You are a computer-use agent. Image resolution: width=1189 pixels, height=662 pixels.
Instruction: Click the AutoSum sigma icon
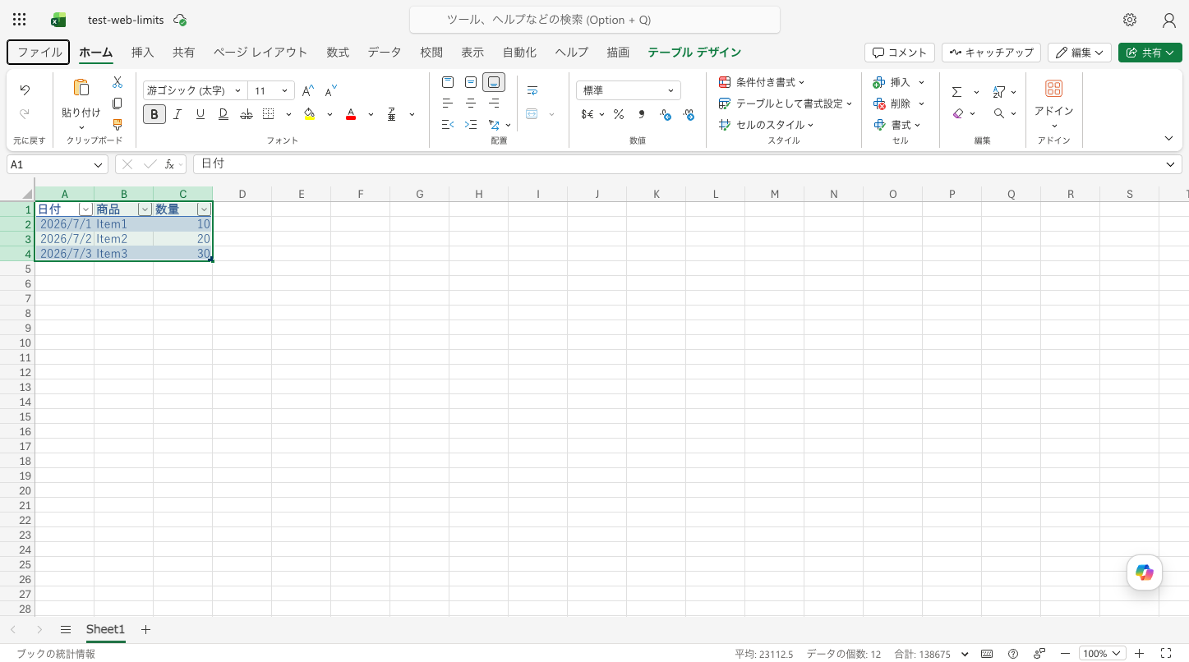957,92
